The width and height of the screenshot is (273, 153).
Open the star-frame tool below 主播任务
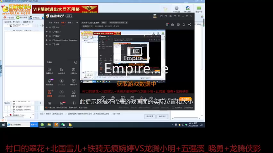pyautogui.click(x=73, y=82)
